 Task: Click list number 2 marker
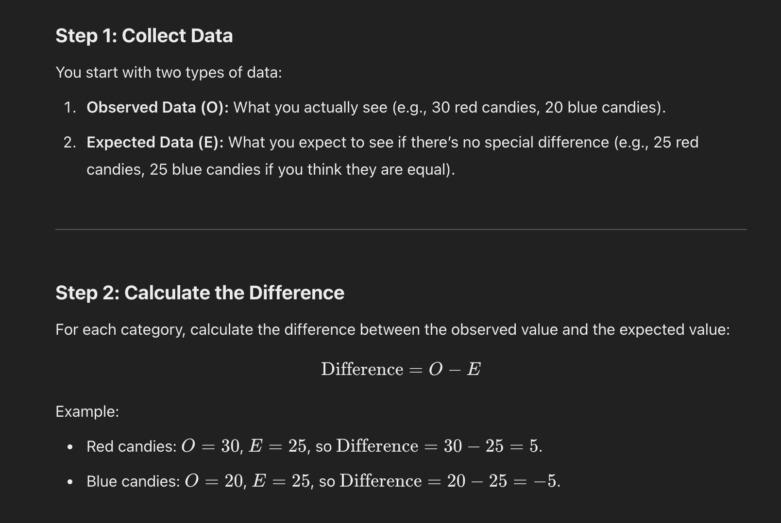(x=69, y=142)
